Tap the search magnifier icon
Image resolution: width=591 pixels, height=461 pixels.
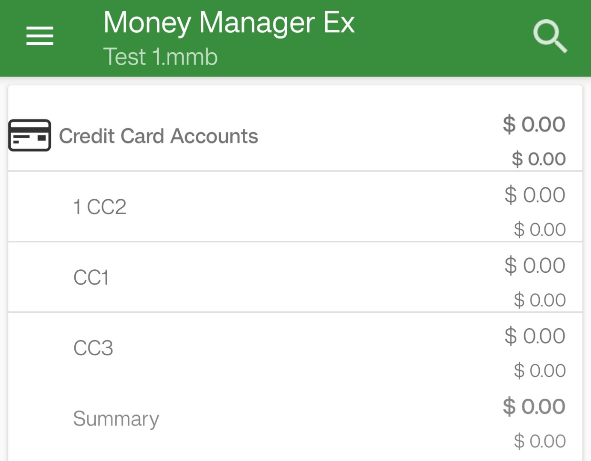coord(550,36)
